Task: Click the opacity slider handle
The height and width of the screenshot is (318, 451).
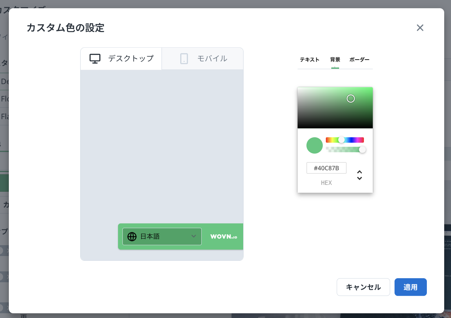Action: click(362, 149)
